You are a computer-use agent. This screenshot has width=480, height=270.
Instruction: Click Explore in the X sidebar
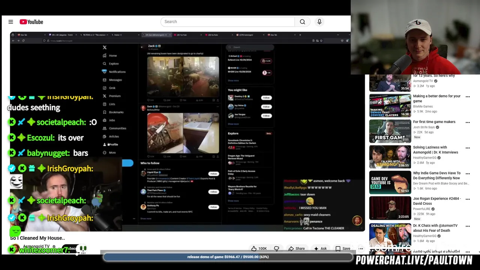pos(111,63)
